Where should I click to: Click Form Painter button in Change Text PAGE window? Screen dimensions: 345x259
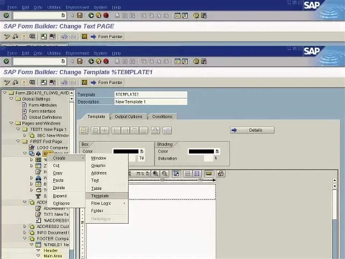(107, 37)
